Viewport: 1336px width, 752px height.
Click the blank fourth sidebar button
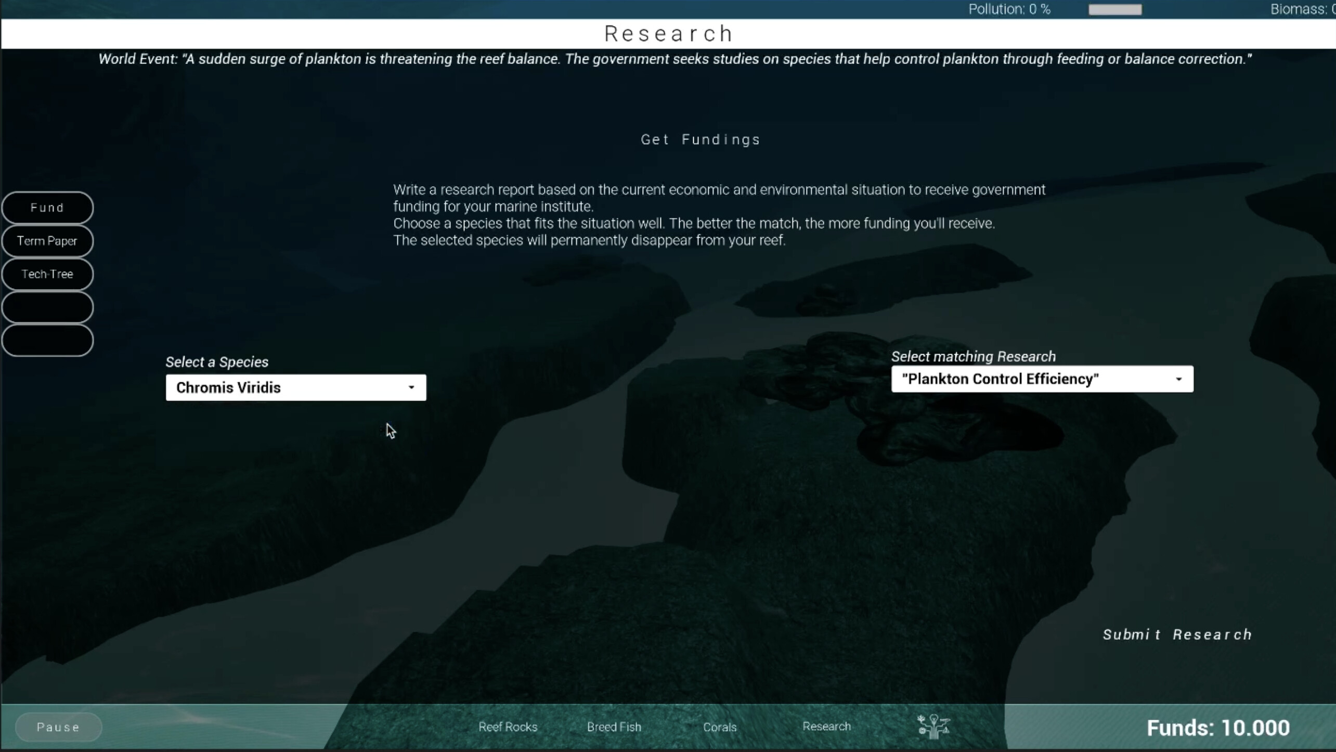47,307
